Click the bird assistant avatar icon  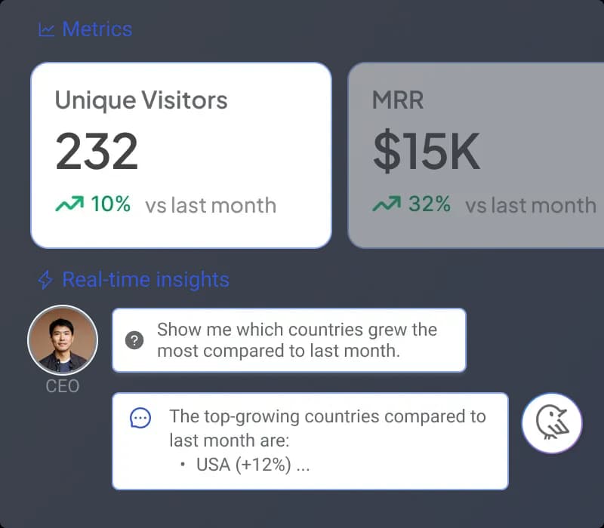click(x=552, y=423)
